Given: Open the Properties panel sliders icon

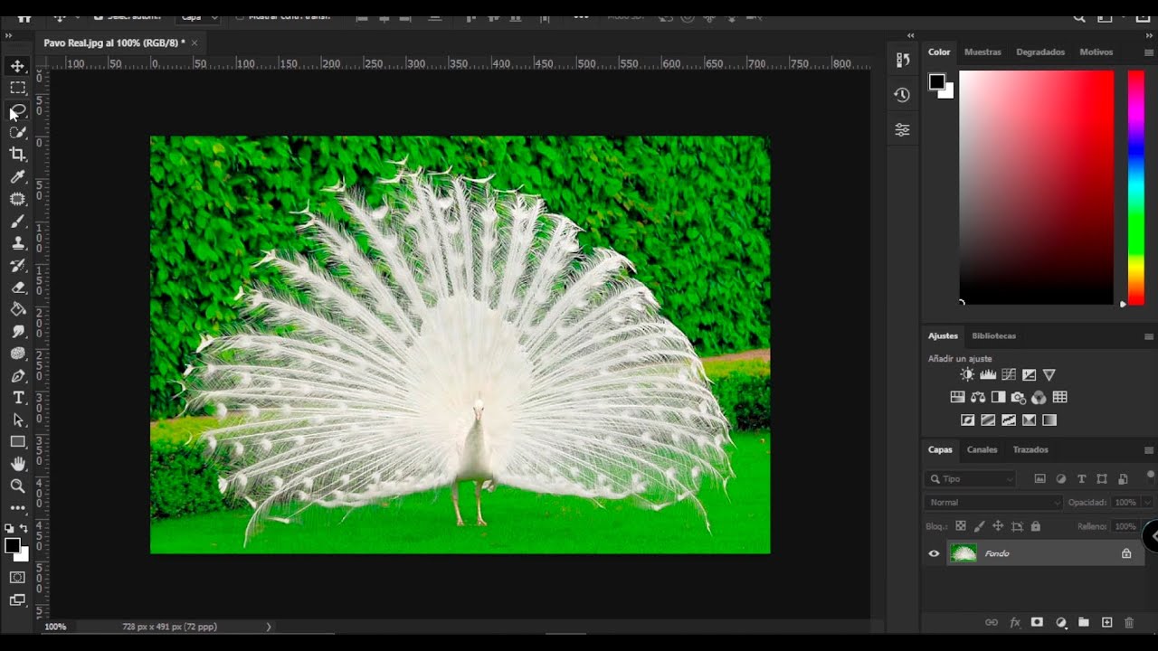Looking at the screenshot, I should pyautogui.click(x=902, y=130).
